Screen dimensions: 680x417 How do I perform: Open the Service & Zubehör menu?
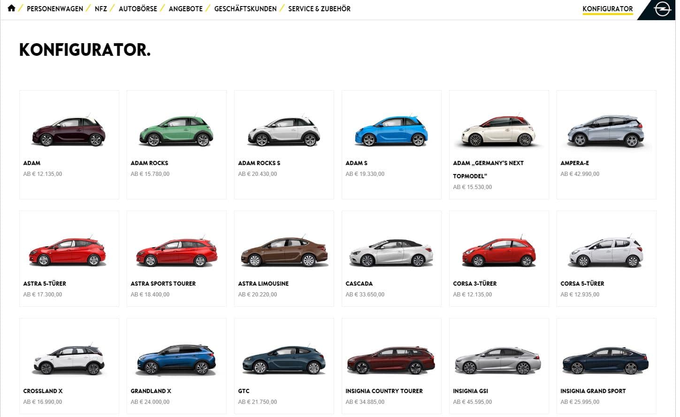[319, 8]
